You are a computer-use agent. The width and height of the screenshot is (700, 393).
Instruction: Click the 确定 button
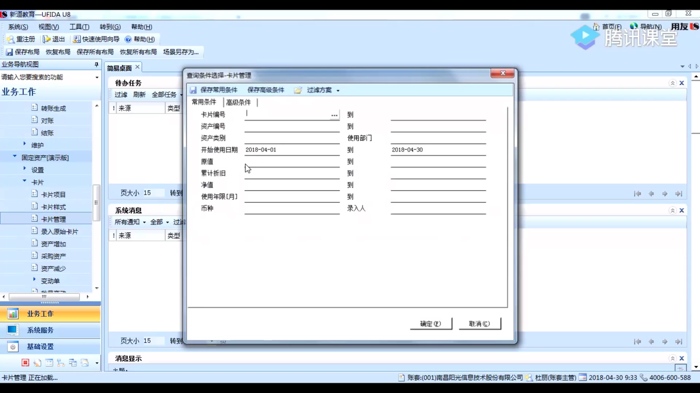pyautogui.click(x=431, y=323)
